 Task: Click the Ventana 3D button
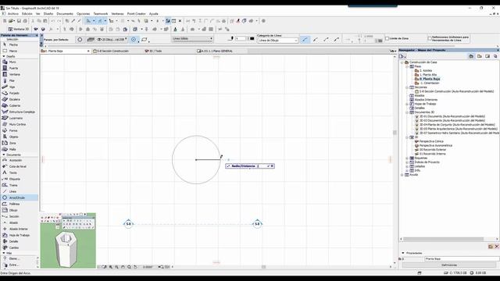point(19,29)
